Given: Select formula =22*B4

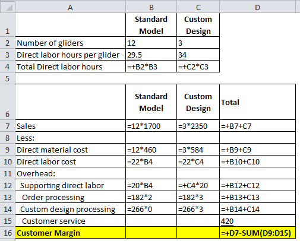Looking at the screenshot, I should 151,161.
